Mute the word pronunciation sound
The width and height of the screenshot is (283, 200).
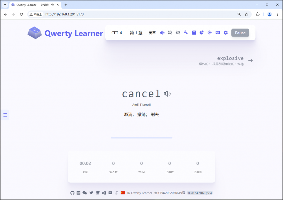click(162, 32)
